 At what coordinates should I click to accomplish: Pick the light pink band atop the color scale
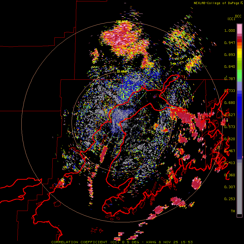(x=239, y=29)
